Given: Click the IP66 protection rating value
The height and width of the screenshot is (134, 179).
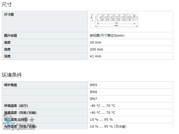Looking at the screenshot, I should [x=93, y=92].
